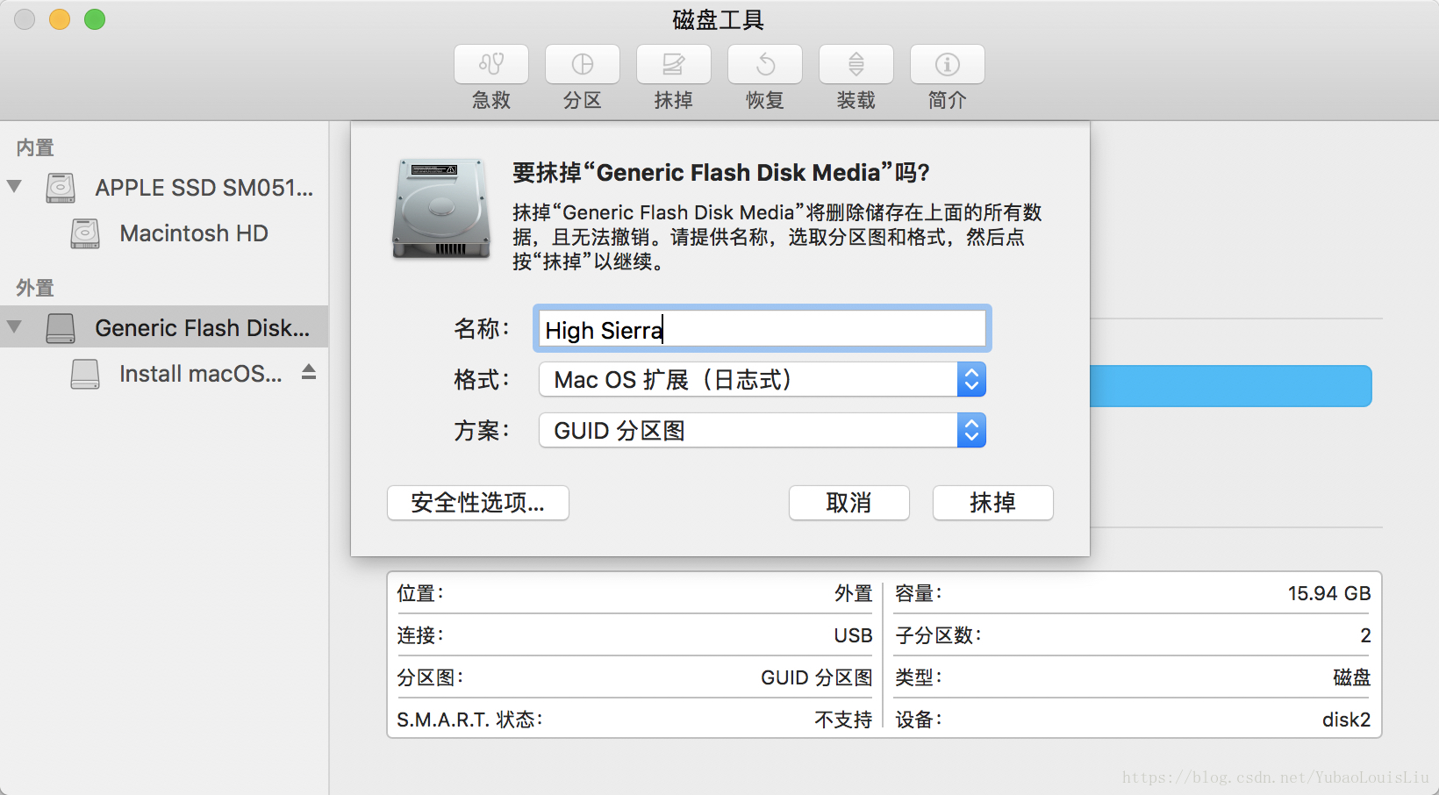
Task: Click the GUID 分区图 value in info table
Action: 816,677
